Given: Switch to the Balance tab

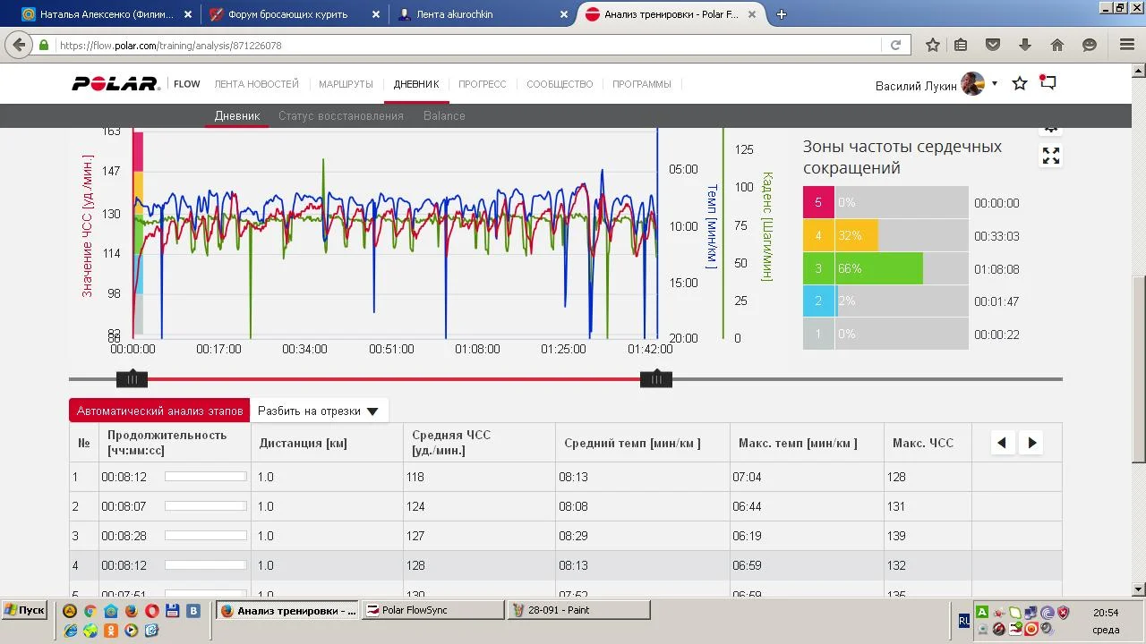Looking at the screenshot, I should pyautogui.click(x=444, y=115).
